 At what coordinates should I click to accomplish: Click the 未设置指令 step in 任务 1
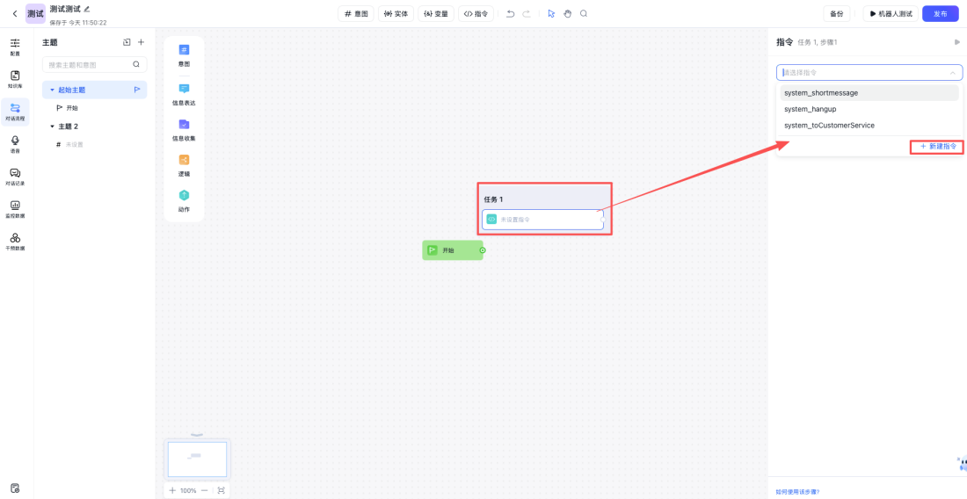click(x=542, y=220)
